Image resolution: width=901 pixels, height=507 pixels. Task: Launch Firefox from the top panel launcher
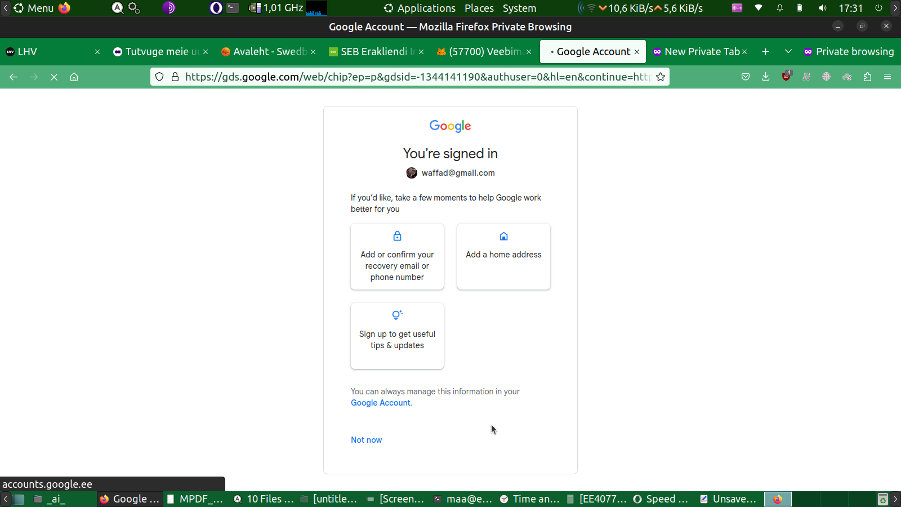tap(65, 8)
